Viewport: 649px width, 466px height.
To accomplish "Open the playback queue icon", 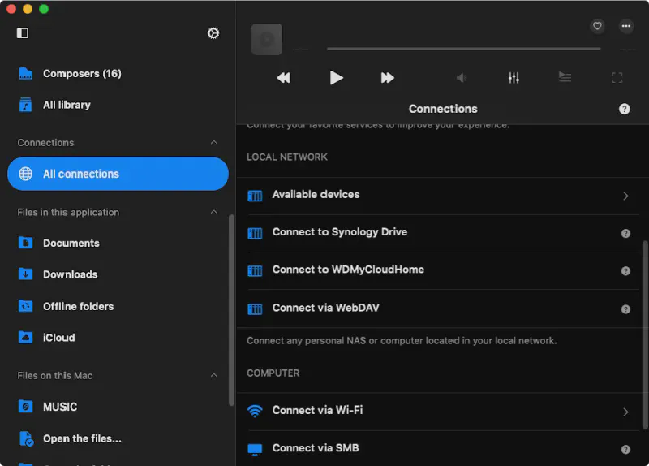I will [x=565, y=78].
